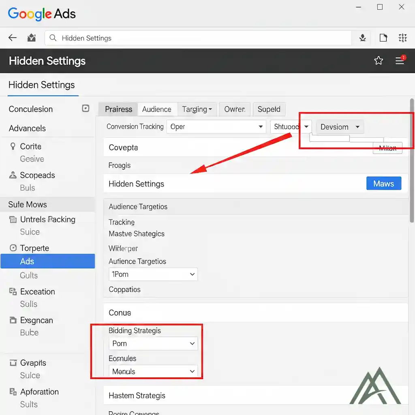Click the Coppatios row
Screen dimensions: 415x415
(124, 289)
